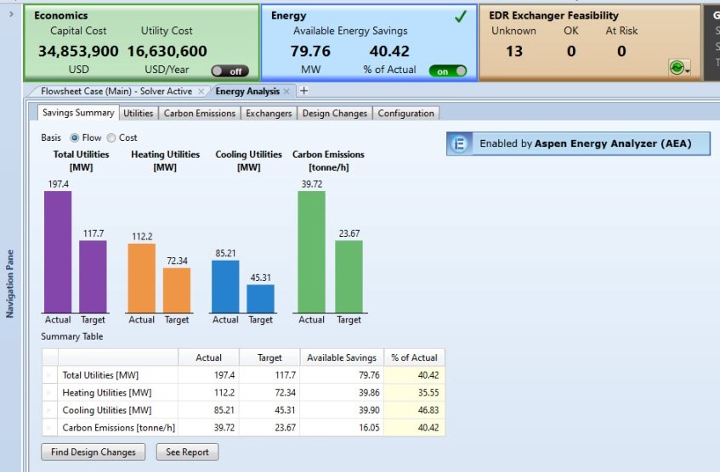Click the green EDR Exchanger refresh icon

(x=676, y=68)
